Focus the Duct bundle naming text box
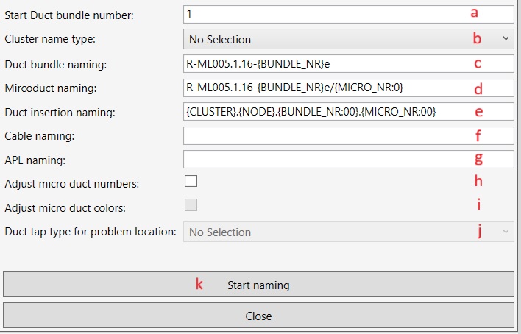 click(324, 64)
